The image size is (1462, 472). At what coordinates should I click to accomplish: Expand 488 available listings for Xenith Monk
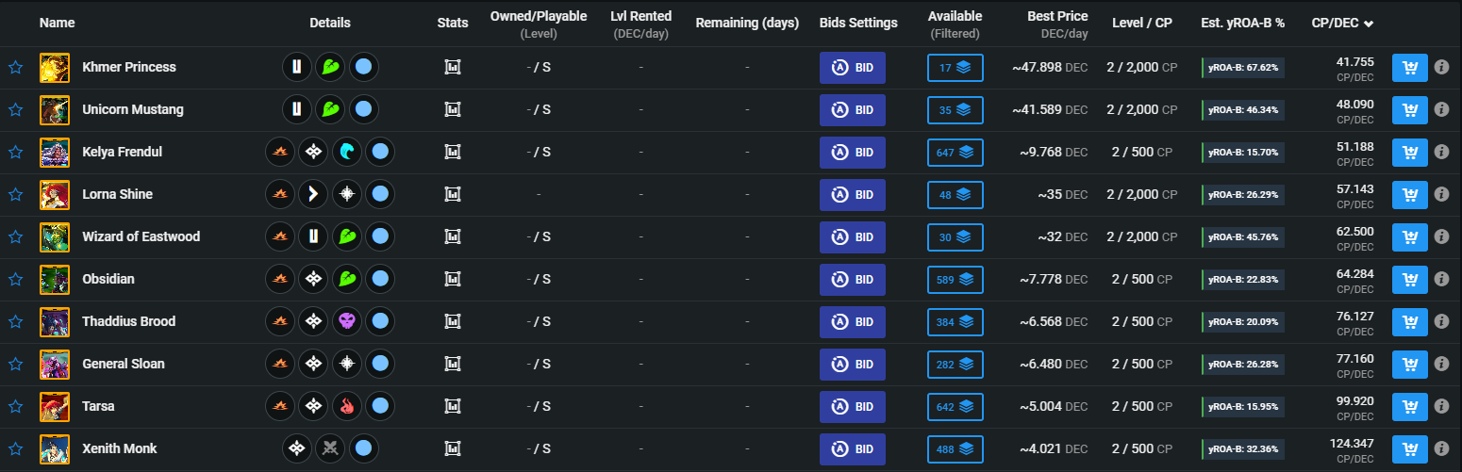[955, 449]
